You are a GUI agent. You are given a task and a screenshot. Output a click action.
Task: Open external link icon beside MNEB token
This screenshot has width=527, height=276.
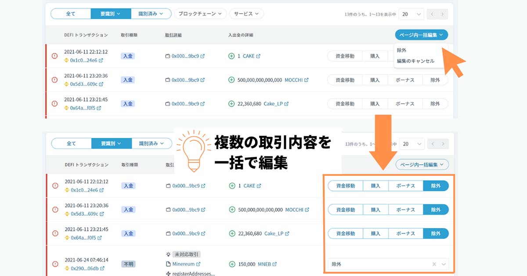[274, 264]
